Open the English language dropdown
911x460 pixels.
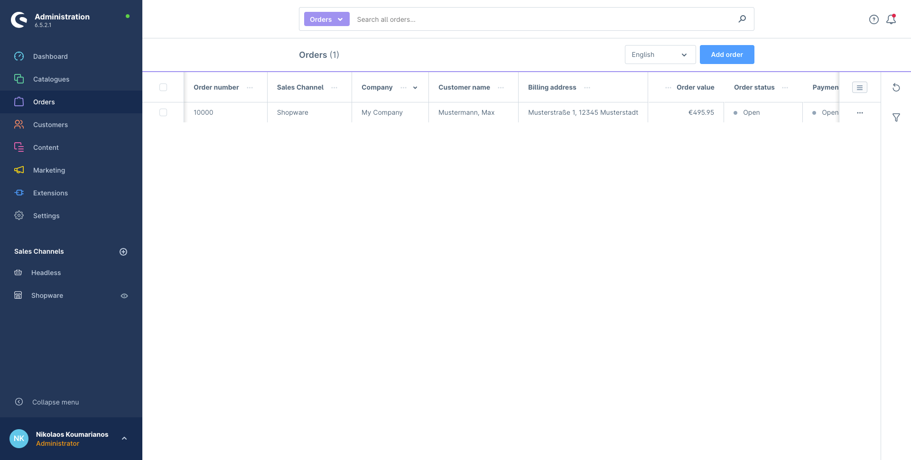(x=660, y=55)
